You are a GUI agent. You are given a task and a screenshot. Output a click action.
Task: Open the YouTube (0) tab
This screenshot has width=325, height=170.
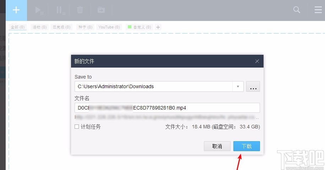(x=109, y=27)
